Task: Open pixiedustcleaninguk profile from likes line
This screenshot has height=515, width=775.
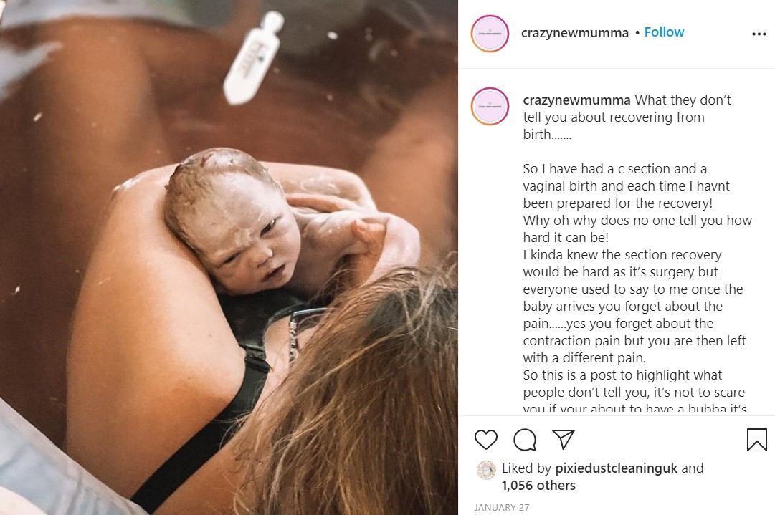Action: 617,468
